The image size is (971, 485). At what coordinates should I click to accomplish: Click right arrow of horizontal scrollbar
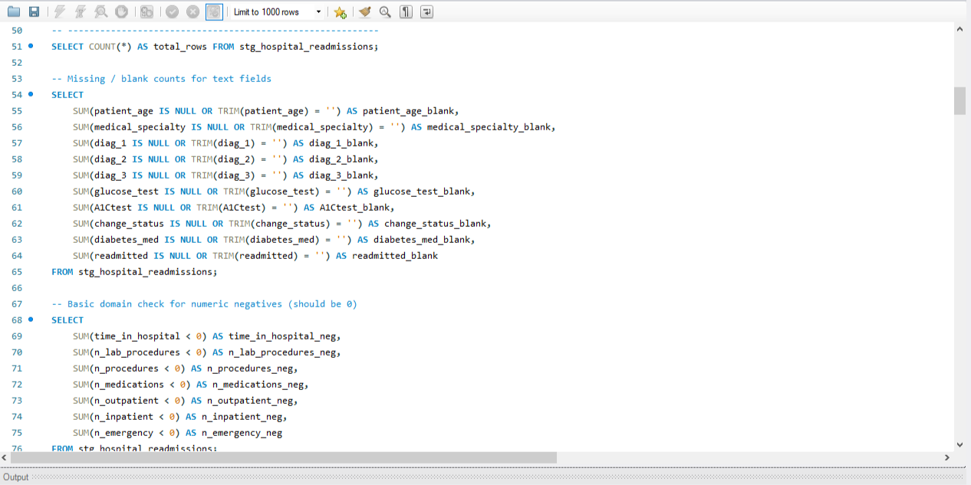[946, 457]
